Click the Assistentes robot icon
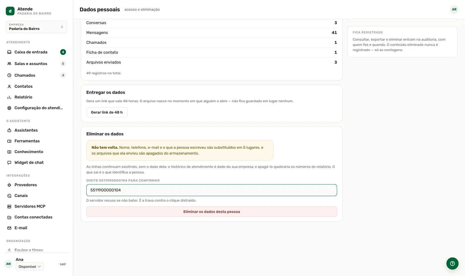 pyautogui.click(x=9, y=130)
